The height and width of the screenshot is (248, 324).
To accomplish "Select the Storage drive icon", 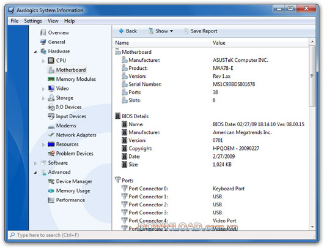I will pyautogui.click(x=51, y=98).
